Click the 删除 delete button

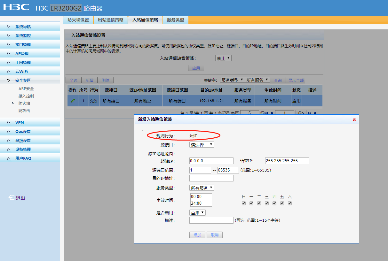click(106, 80)
